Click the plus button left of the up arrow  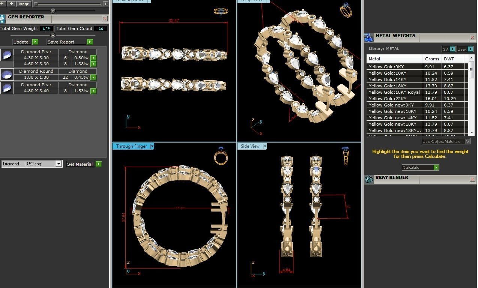pyautogui.click(x=3, y=4)
